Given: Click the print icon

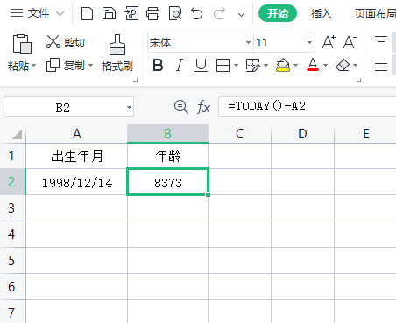Looking at the screenshot, I should pos(152,13).
